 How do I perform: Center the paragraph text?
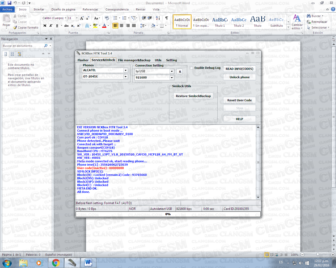[122, 26]
